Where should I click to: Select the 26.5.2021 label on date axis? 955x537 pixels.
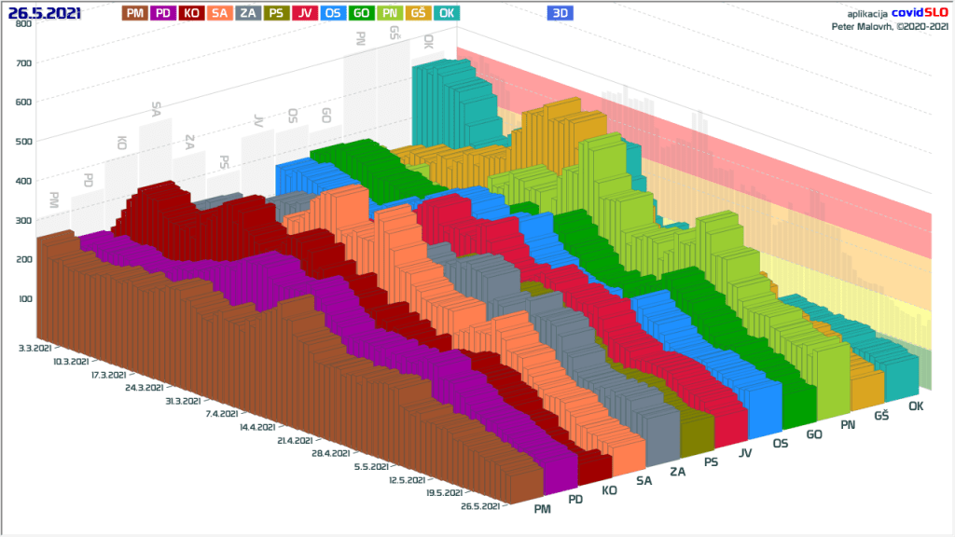[482, 506]
